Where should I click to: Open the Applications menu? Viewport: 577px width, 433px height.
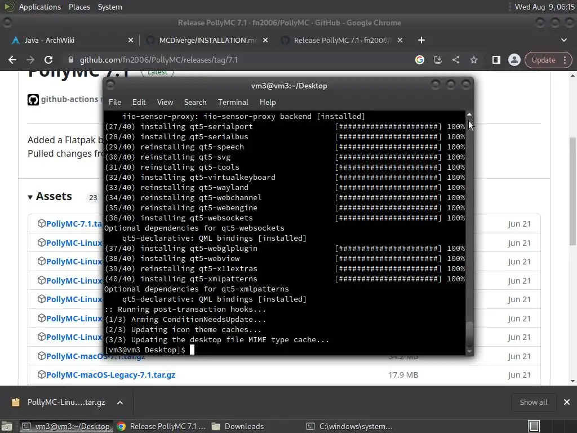tap(40, 7)
